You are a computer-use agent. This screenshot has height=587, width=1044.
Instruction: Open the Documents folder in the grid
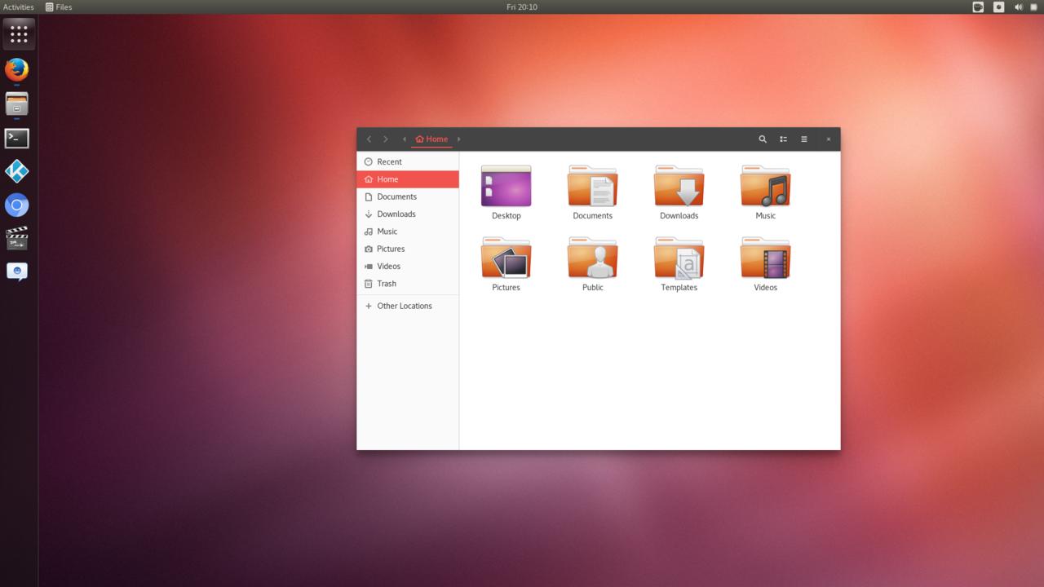pyautogui.click(x=592, y=187)
